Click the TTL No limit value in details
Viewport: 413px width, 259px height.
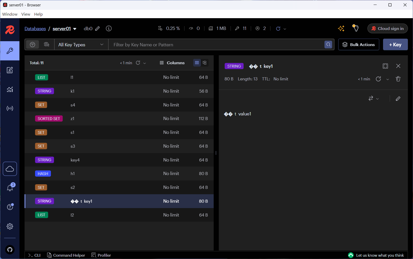pos(281,79)
